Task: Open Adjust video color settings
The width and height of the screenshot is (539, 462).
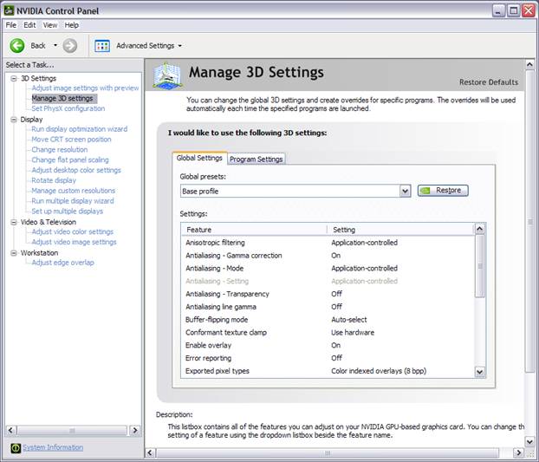Action: (x=73, y=231)
